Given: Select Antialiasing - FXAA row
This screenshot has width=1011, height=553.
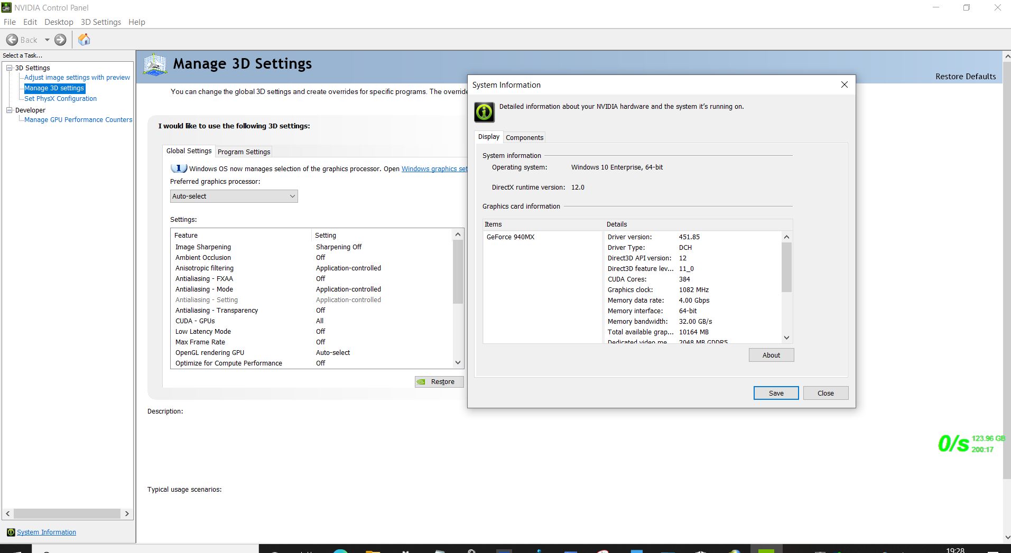Looking at the screenshot, I should point(312,279).
